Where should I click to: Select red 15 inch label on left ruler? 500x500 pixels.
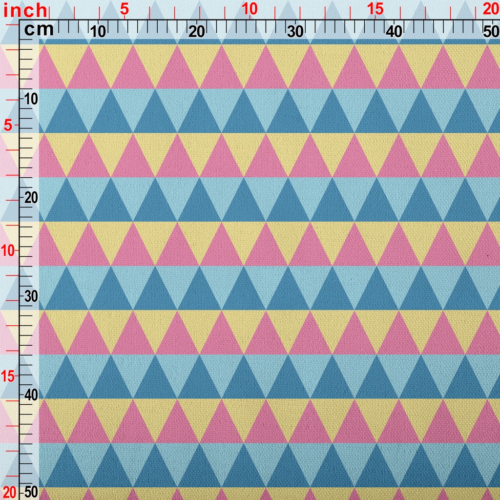(9, 376)
